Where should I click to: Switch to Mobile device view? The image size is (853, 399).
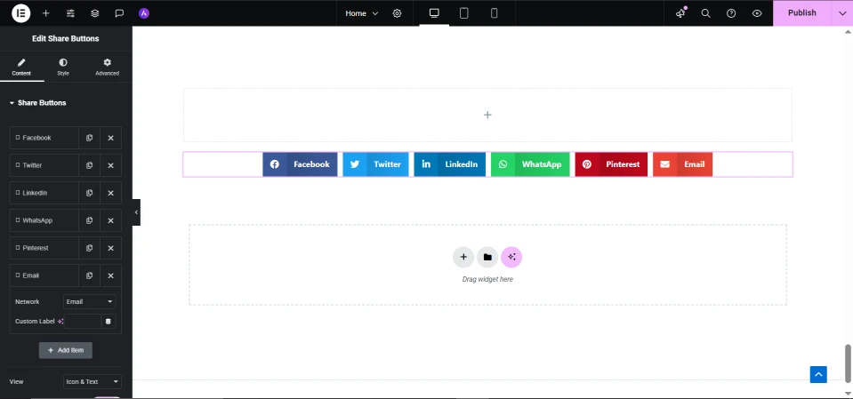click(x=494, y=13)
